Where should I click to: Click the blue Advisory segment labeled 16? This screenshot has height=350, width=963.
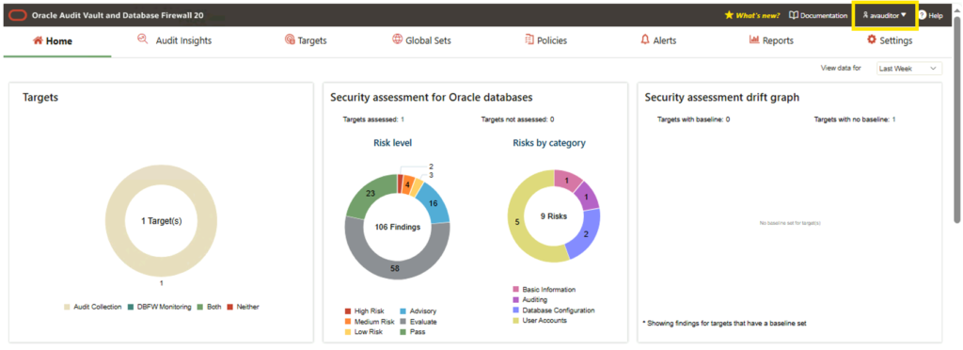(x=433, y=203)
